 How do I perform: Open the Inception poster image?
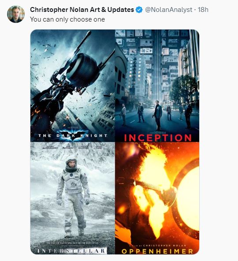pyautogui.click(x=157, y=86)
